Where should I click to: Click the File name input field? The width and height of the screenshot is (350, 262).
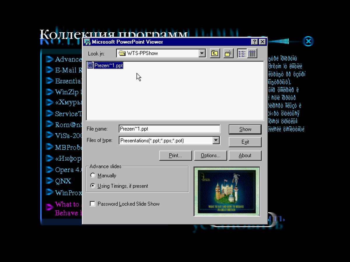pyautogui.click(x=169, y=129)
